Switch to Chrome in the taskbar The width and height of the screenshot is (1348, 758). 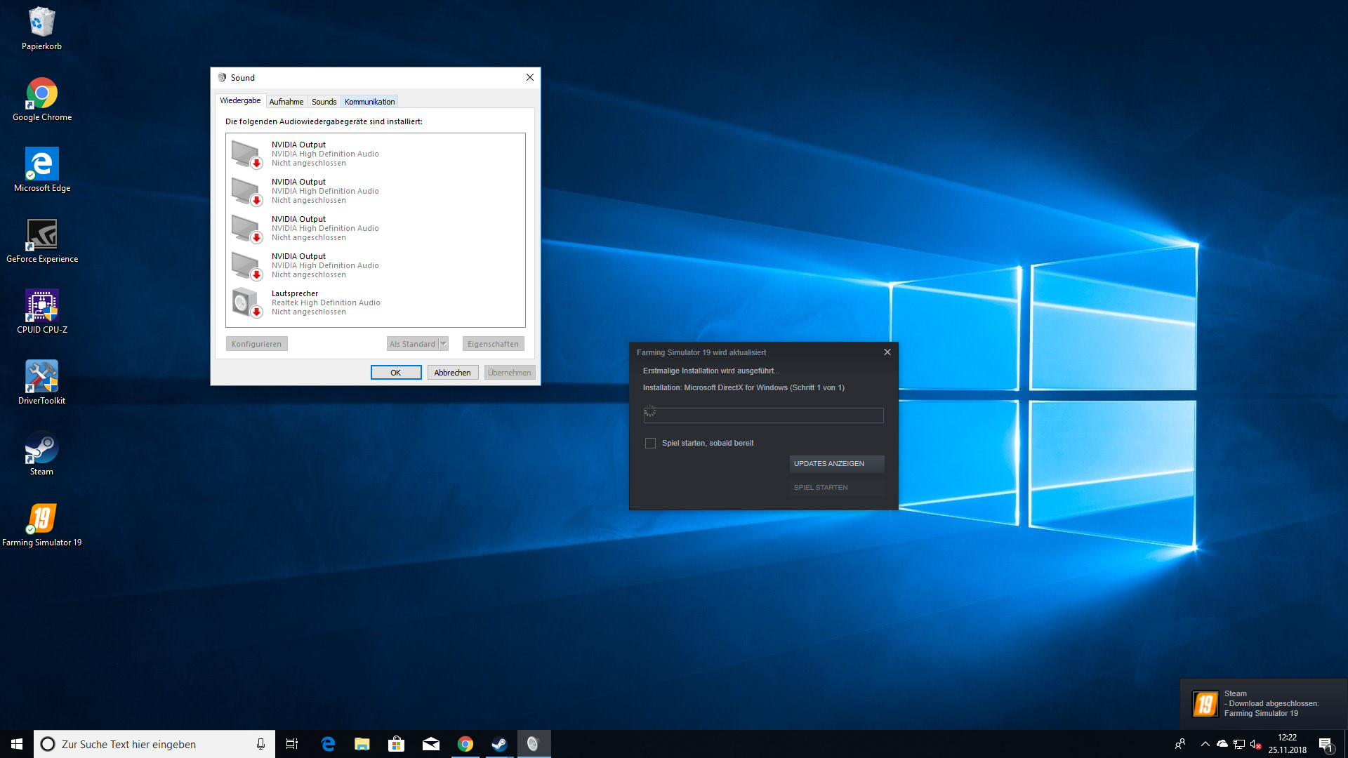[465, 744]
